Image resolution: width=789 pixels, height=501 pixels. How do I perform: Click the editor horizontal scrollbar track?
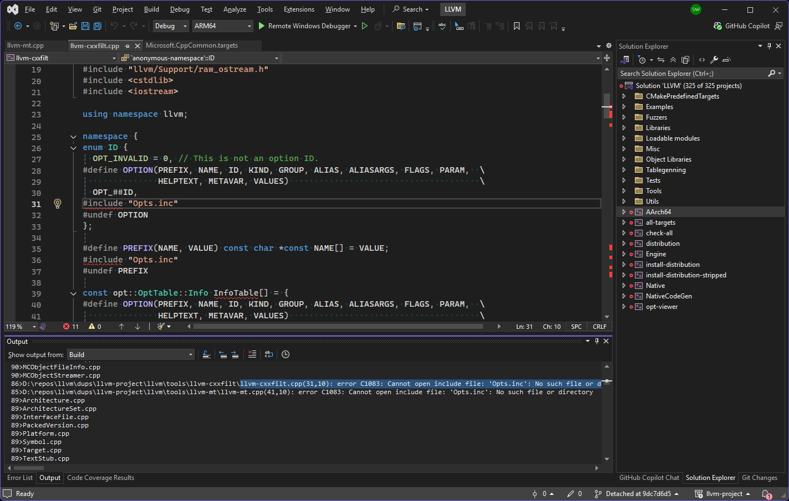(491, 327)
